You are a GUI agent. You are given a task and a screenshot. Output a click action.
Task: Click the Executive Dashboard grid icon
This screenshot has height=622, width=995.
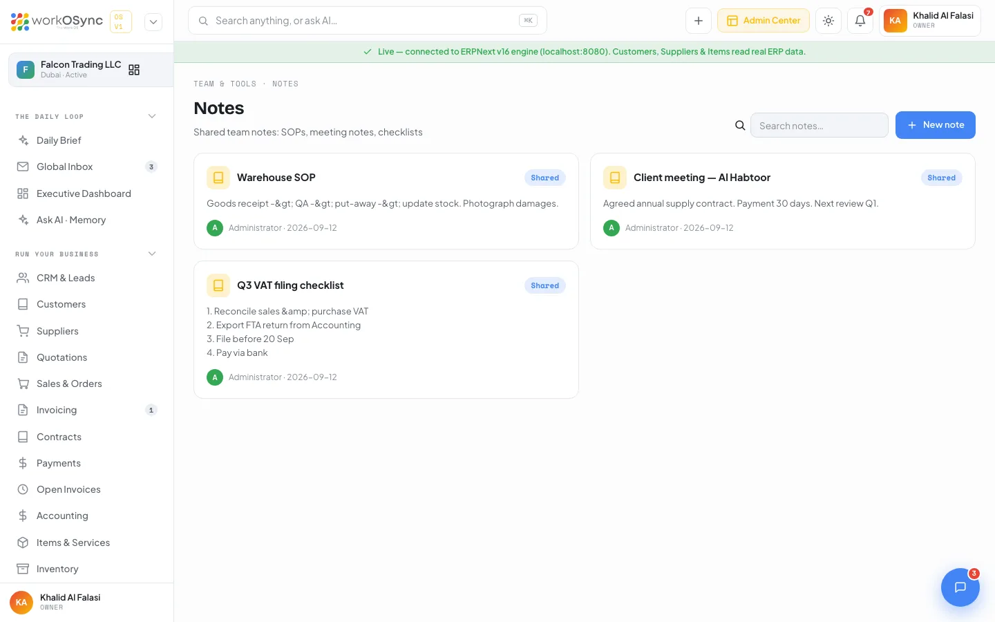click(x=23, y=194)
